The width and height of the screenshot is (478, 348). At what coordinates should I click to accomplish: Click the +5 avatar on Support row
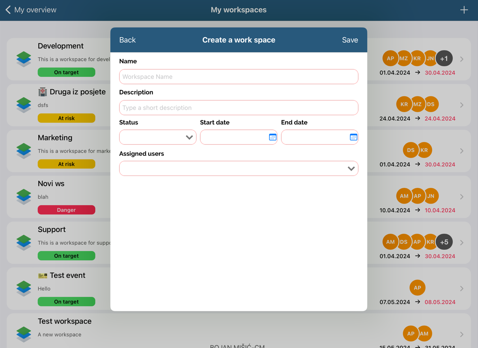coord(444,242)
